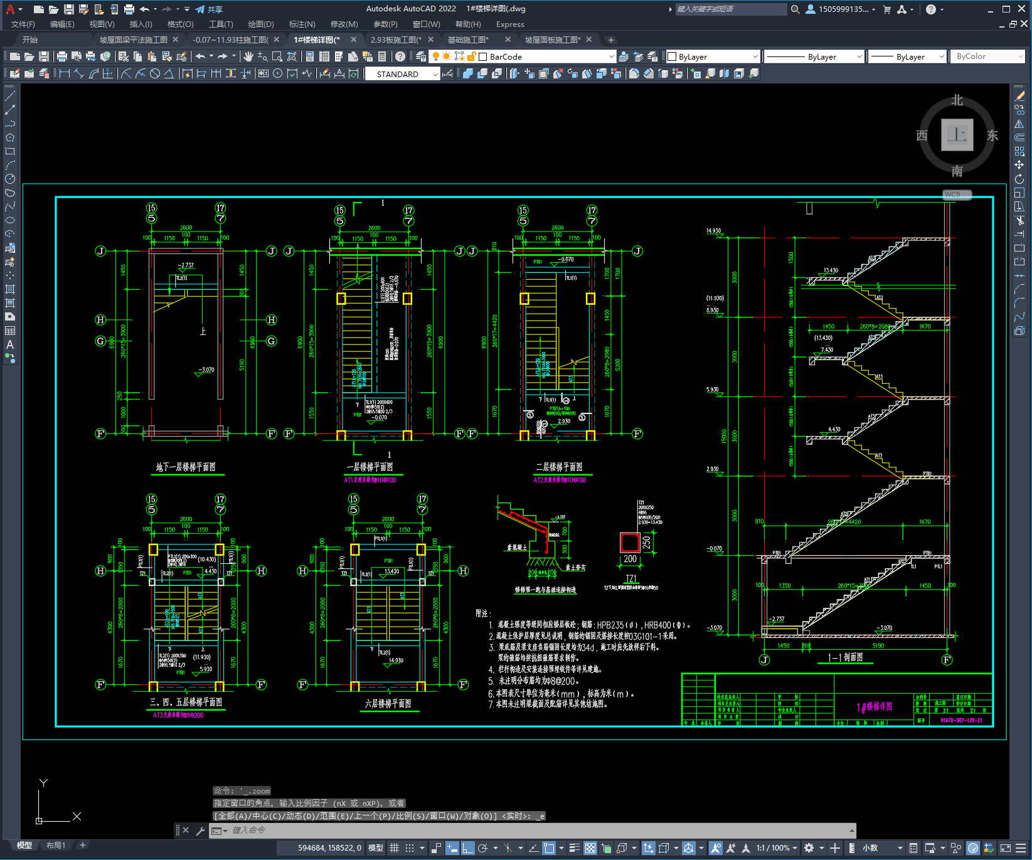Select the Hatch tool
1032x860 pixels.
[10, 289]
